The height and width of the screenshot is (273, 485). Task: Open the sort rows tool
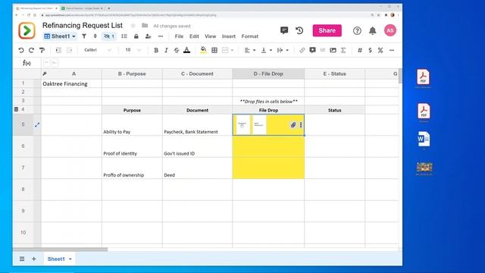tap(95, 36)
